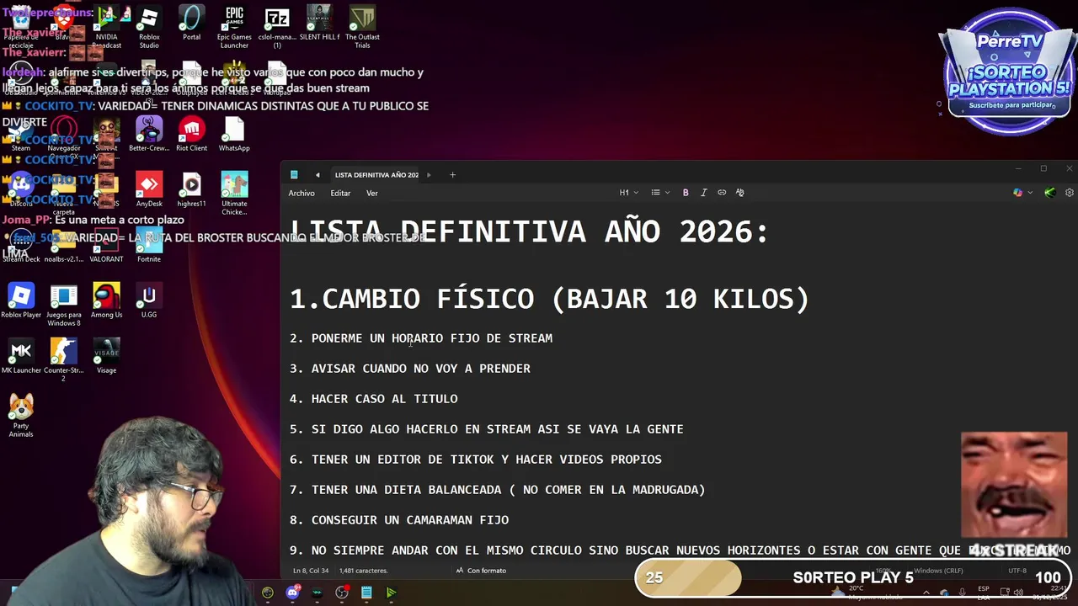Image resolution: width=1078 pixels, height=606 pixels.
Task: Open the highres11 video file
Action: [191, 190]
